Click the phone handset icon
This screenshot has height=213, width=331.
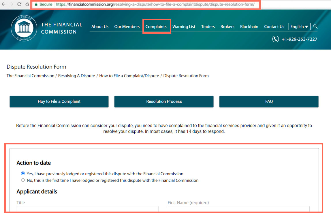[x=275, y=39]
